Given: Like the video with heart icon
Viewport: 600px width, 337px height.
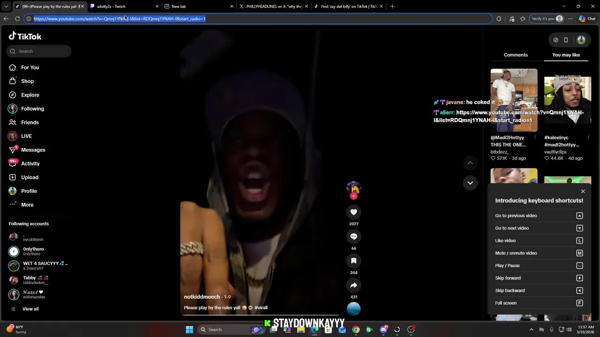Looking at the screenshot, I should 353,212.
